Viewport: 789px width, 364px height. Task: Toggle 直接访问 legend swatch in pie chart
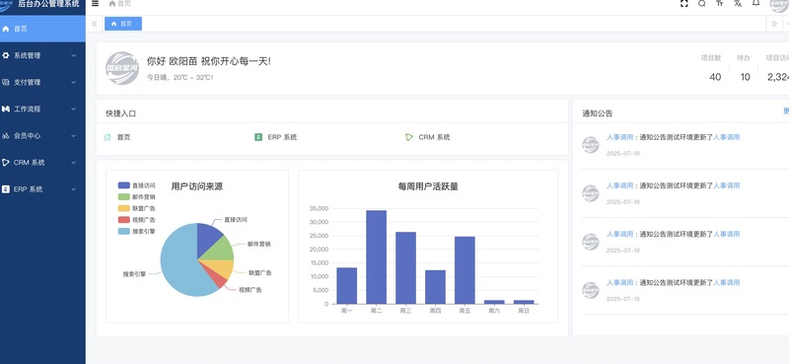click(124, 185)
